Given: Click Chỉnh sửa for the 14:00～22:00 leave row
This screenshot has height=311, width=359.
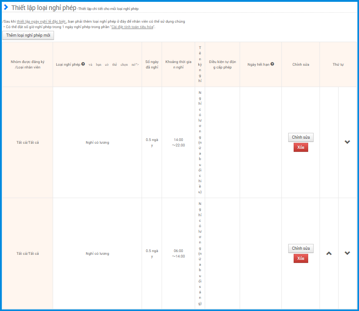Looking at the screenshot, I should pos(300,137).
